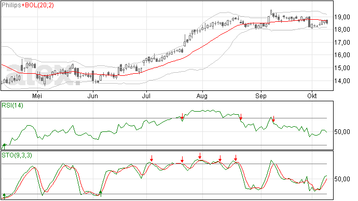
Task: Select the Jun month label
Action: 93,96
